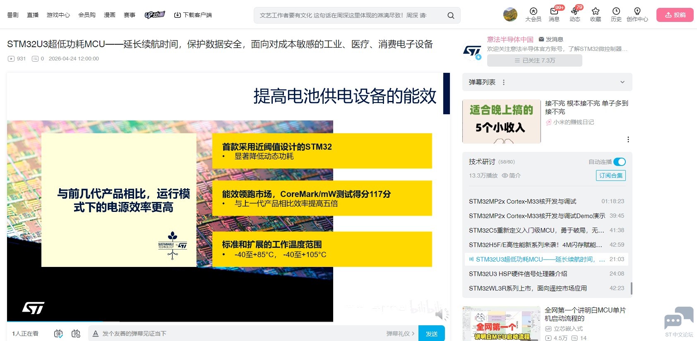This screenshot has height=341, width=697.
Task: Open the 弹幕列表 three-dot options
Action: (x=504, y=82)
